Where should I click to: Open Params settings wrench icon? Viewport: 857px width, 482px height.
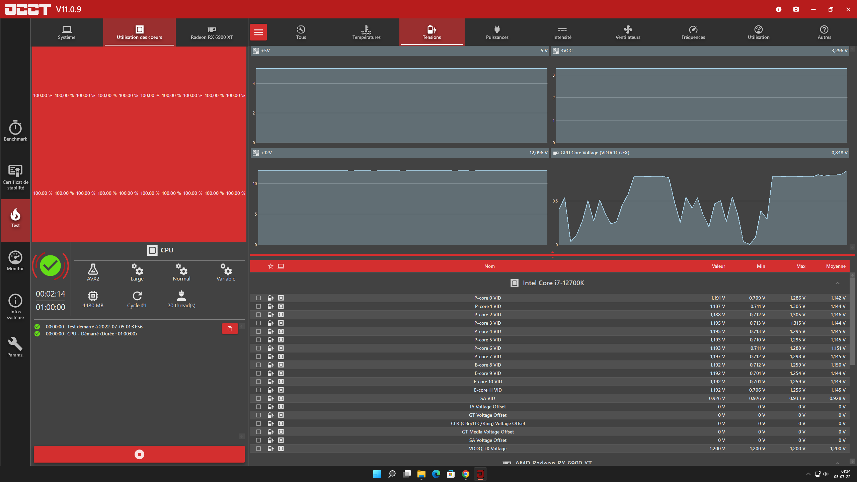tap(15, 347)
